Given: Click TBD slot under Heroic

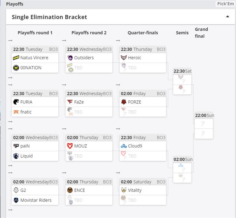Looking at the screenshot, I should (x=143, y=68).
